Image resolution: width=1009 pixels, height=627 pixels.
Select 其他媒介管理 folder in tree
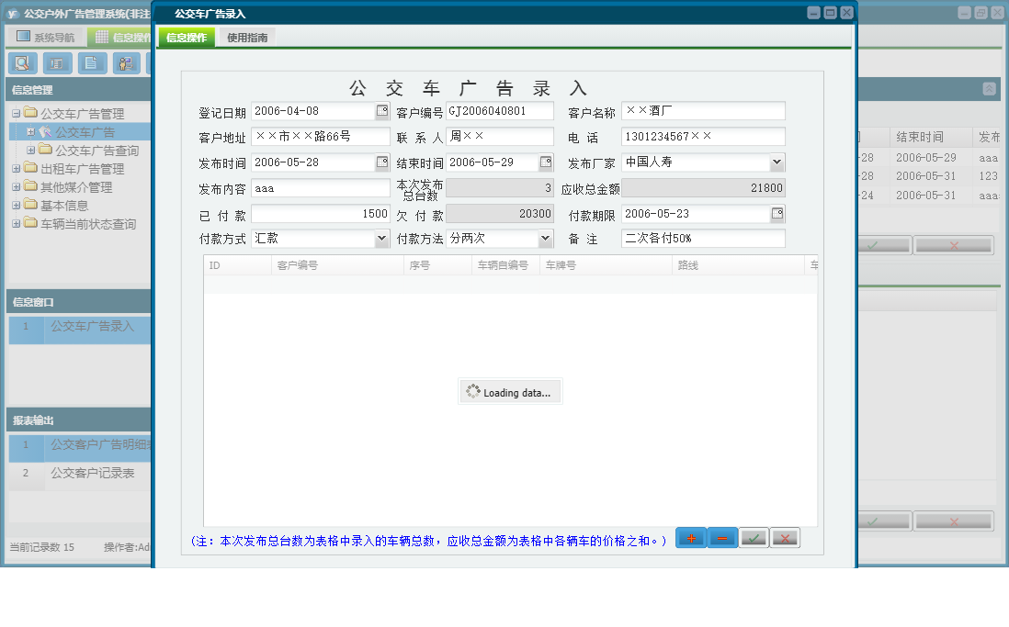coord(76,187)
